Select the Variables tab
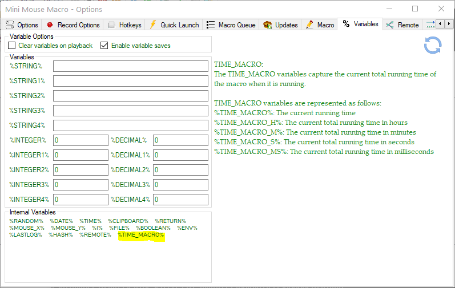Viewport: 455px width, 288px height. coord(360,24)
